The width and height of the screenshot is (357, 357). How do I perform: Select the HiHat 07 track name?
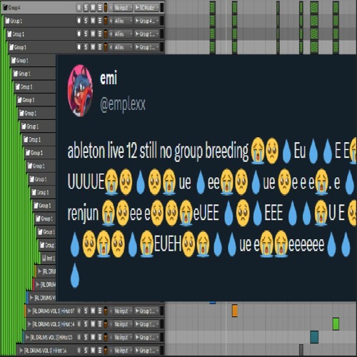pos(54,311)
